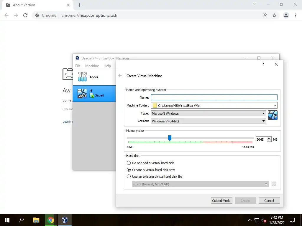Screen dimensions: 302x226
Task: Open a new Chrome tab
Action: 80,5
